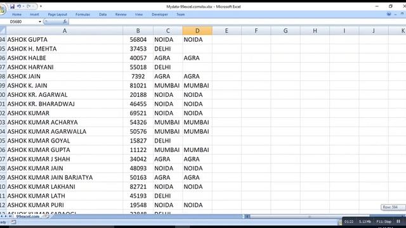Screen dimensions: 406x228
Task: Click the Select All corner button
Action: tap(3, 31)
